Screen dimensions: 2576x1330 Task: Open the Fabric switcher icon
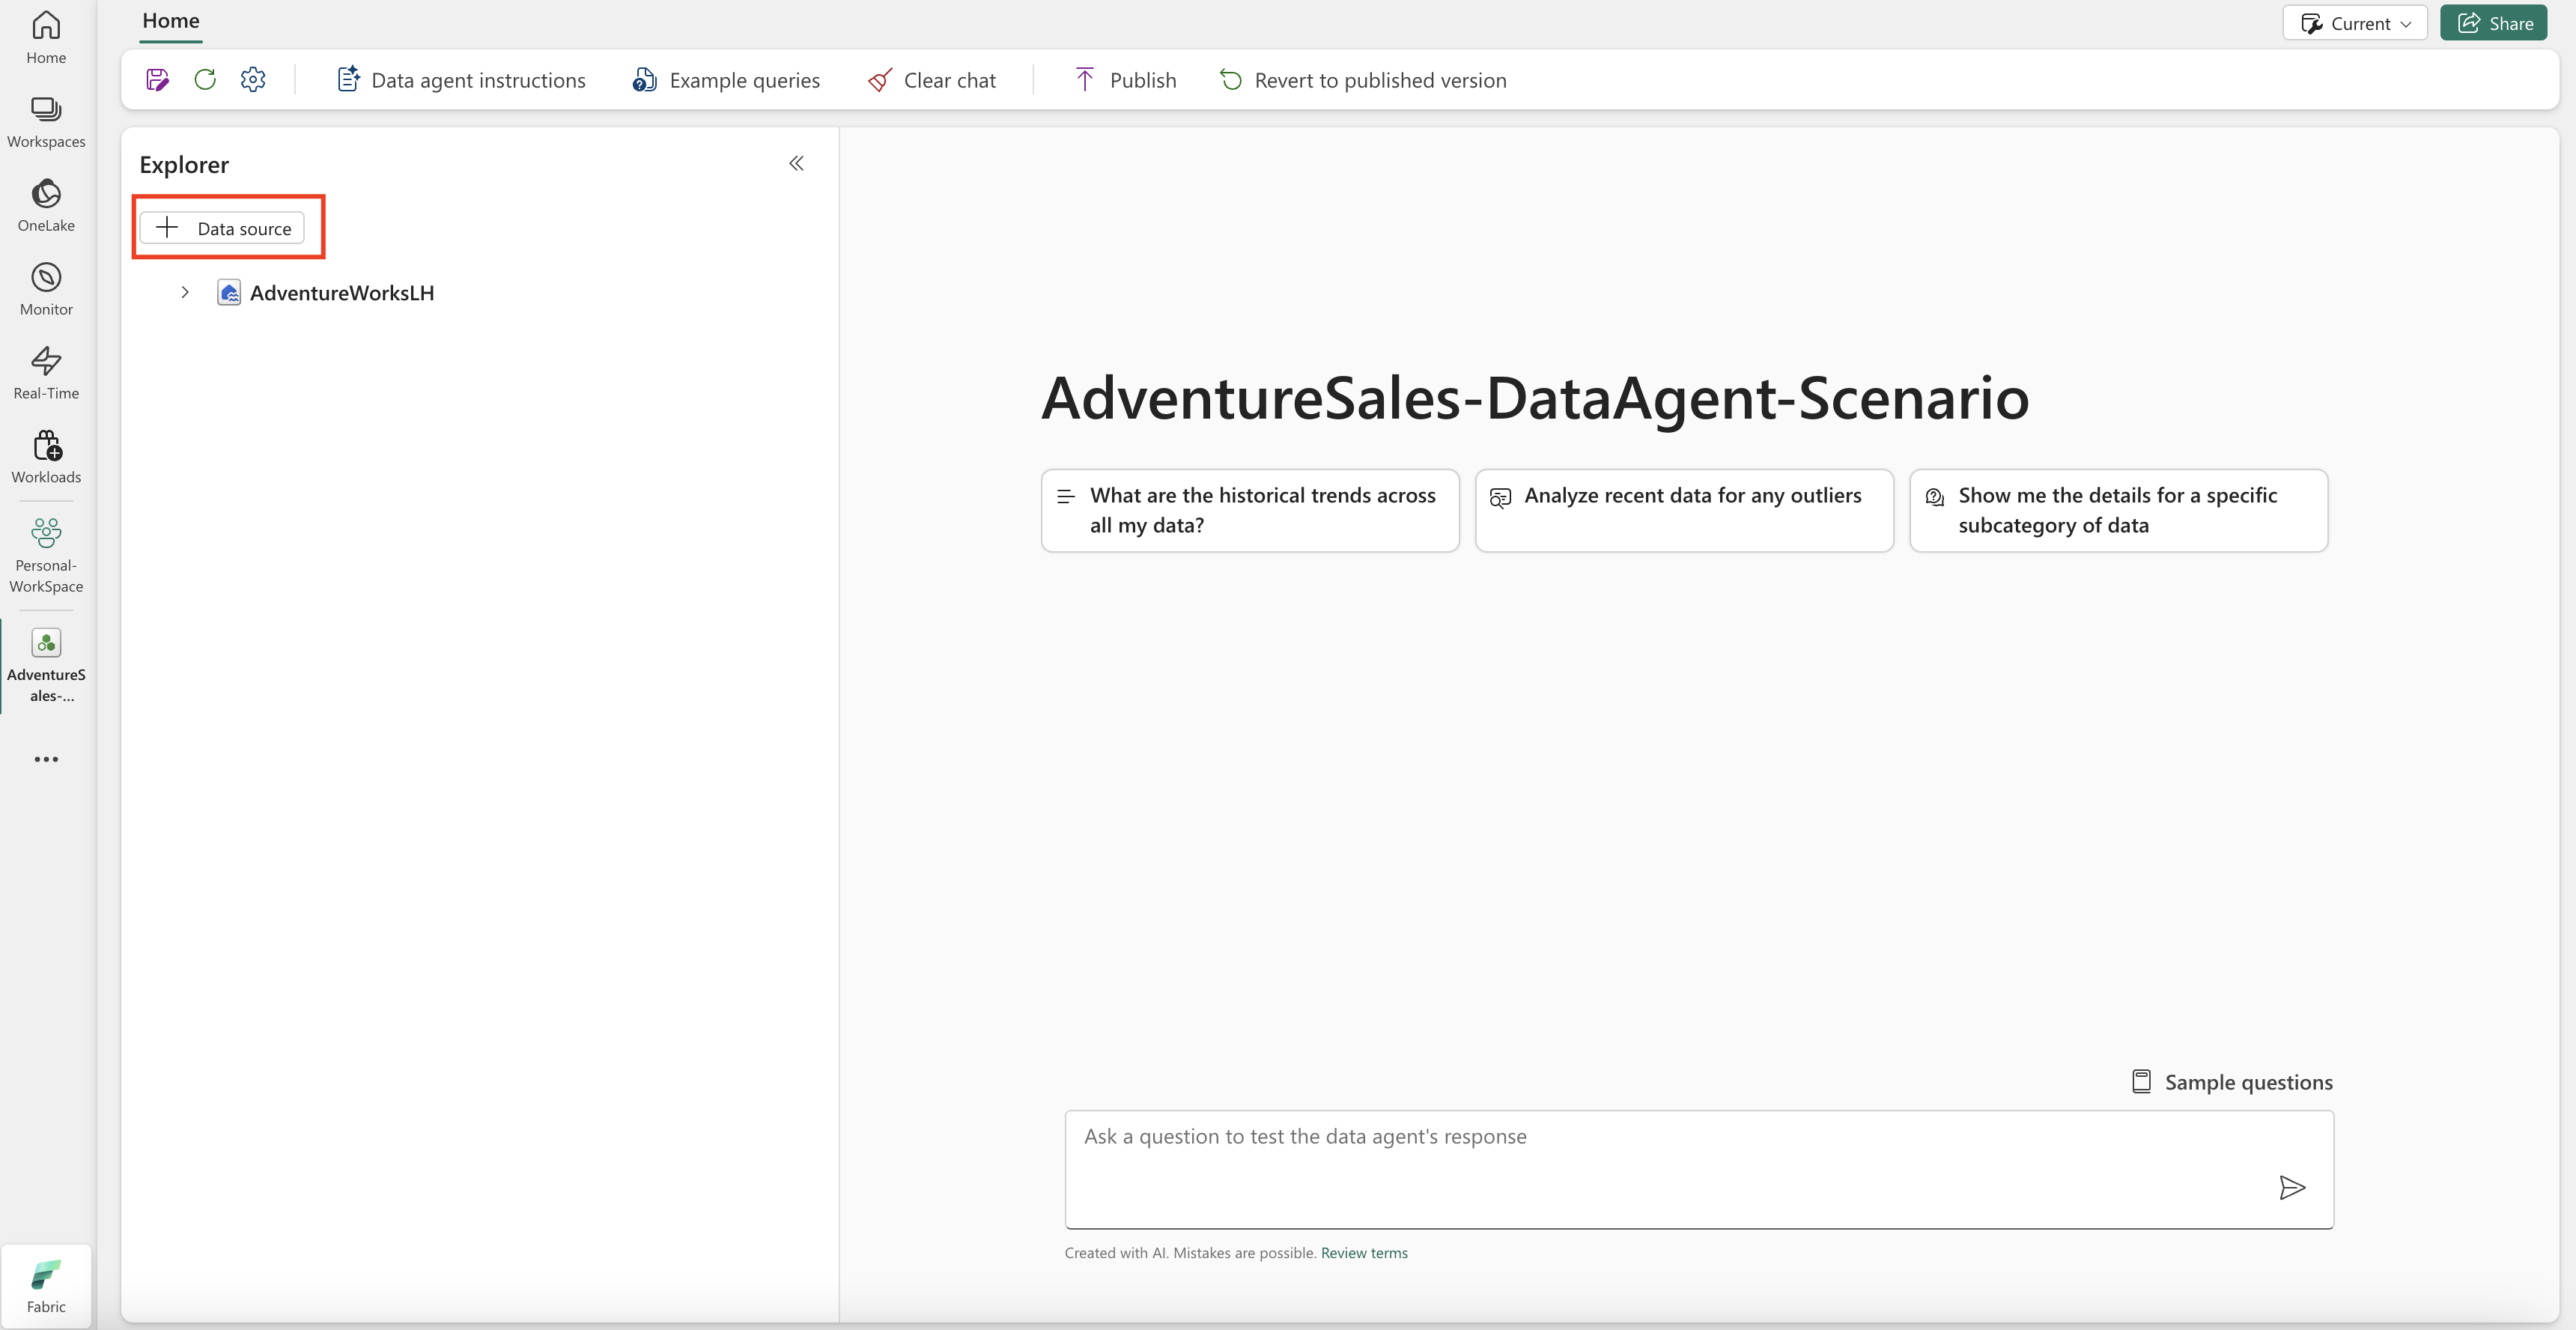point(46,1286)
